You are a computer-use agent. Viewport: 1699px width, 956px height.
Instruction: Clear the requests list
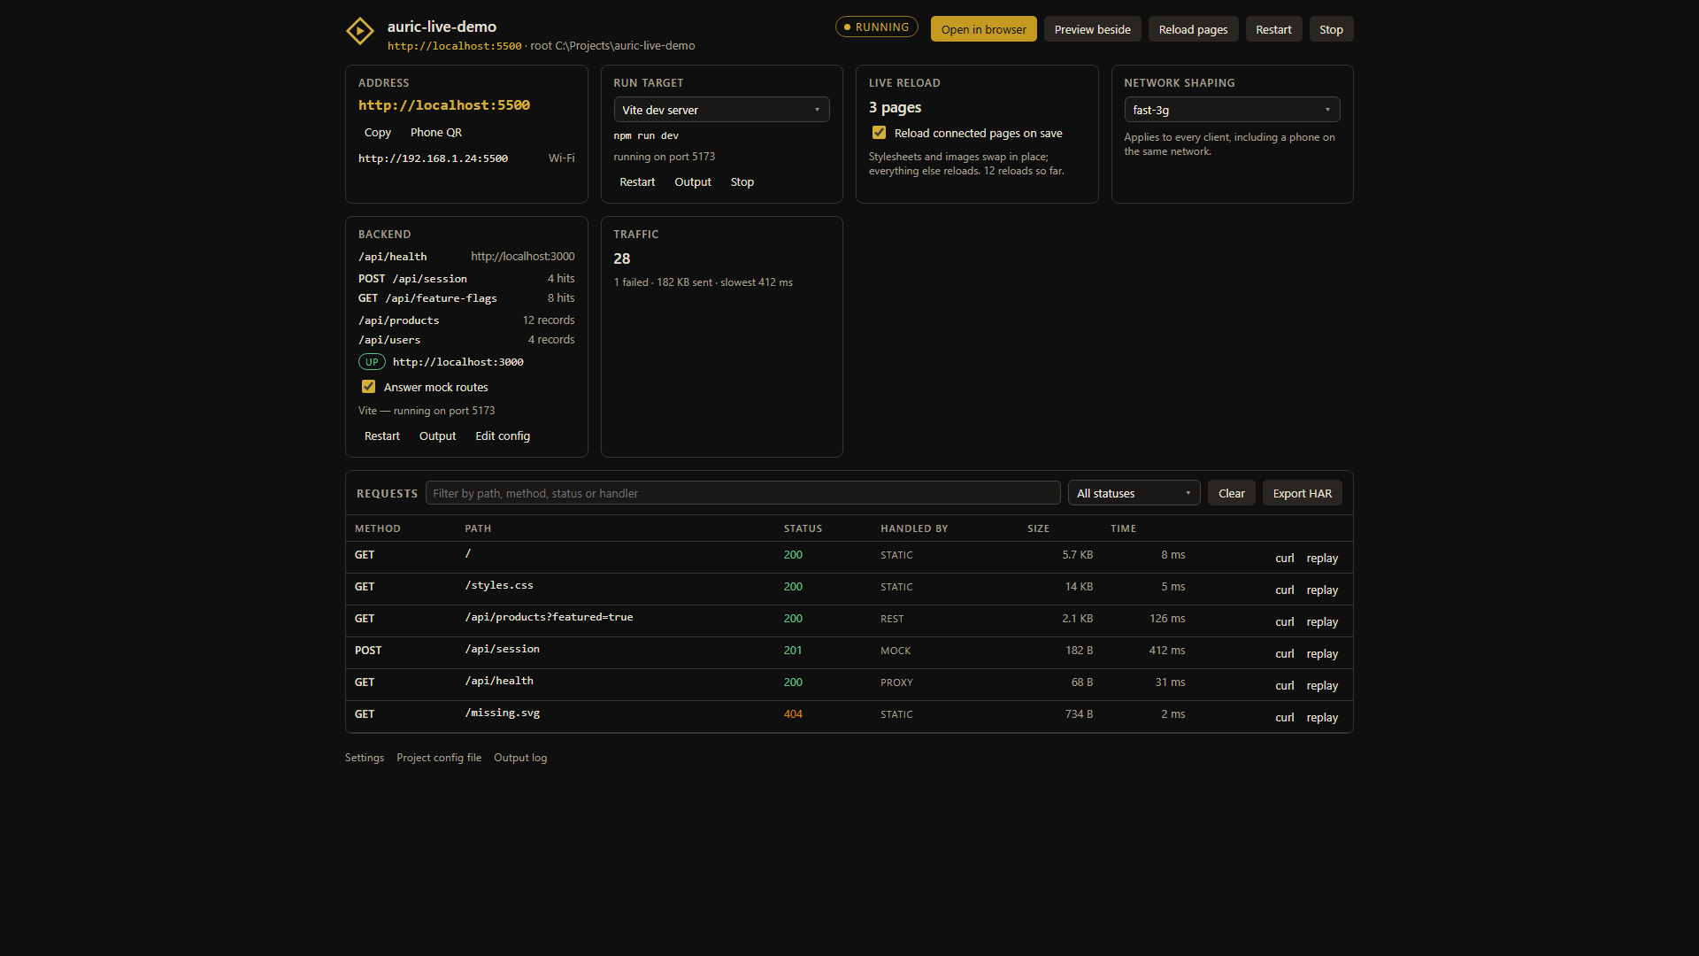coord(1231,493)
